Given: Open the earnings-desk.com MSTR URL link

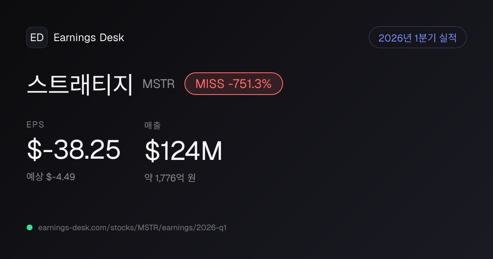Looking at the screenshot, I should click(x=132, y=227).
